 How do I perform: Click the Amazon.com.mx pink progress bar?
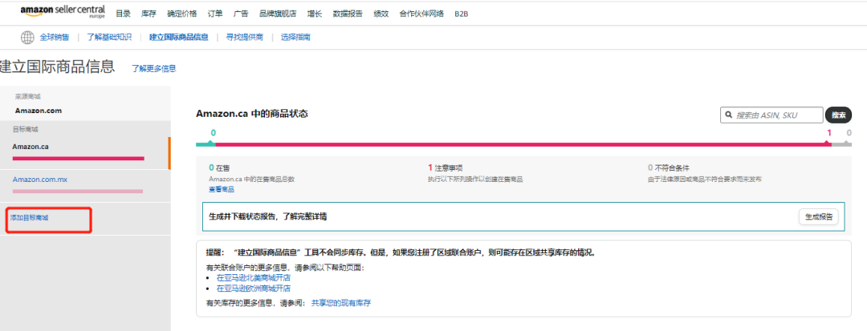(x=77, y=192)
